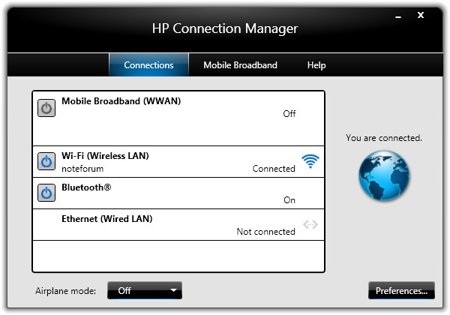This screenshot has width=450, height=315.
Task: Click the blue globe connection icon
Action: 384,175
